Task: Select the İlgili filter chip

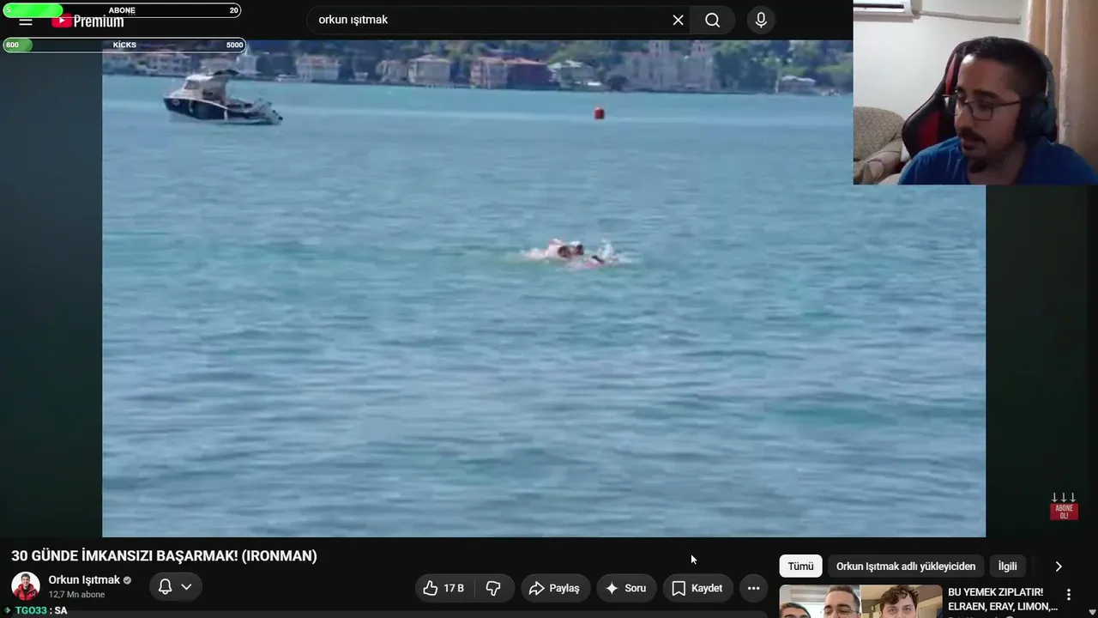Action: tap(1007, 566)
